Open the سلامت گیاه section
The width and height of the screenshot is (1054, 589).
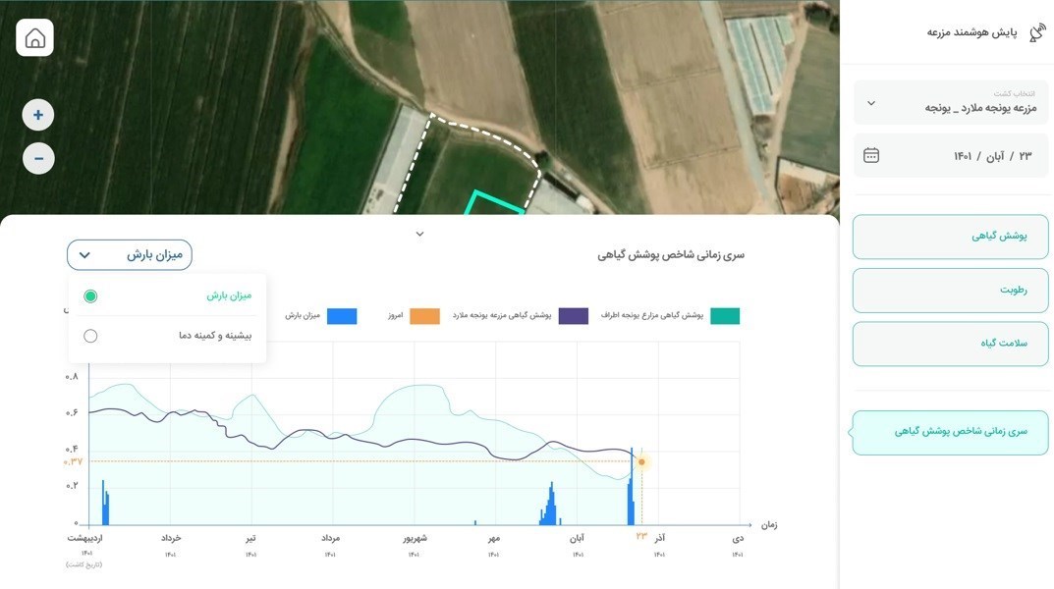tap(950, 344)
